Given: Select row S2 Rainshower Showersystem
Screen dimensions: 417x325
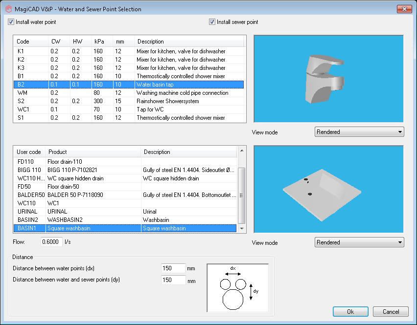Looking at the screenshot, I should click(128, 101).
